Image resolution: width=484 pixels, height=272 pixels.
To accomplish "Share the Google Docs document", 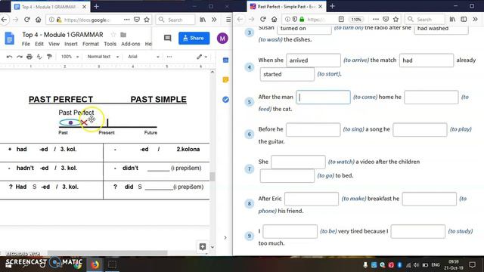I will [194, 39].
